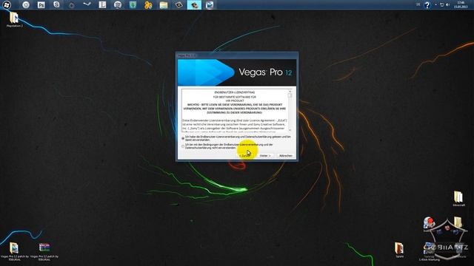Click the Vegas Pro 12 banner image
The height and width of the screenshot is (266, 474).
[237, 72]
